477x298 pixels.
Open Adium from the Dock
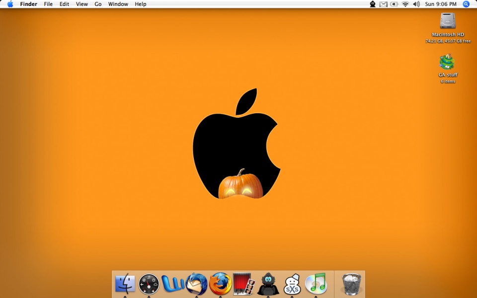coord(268,284)
